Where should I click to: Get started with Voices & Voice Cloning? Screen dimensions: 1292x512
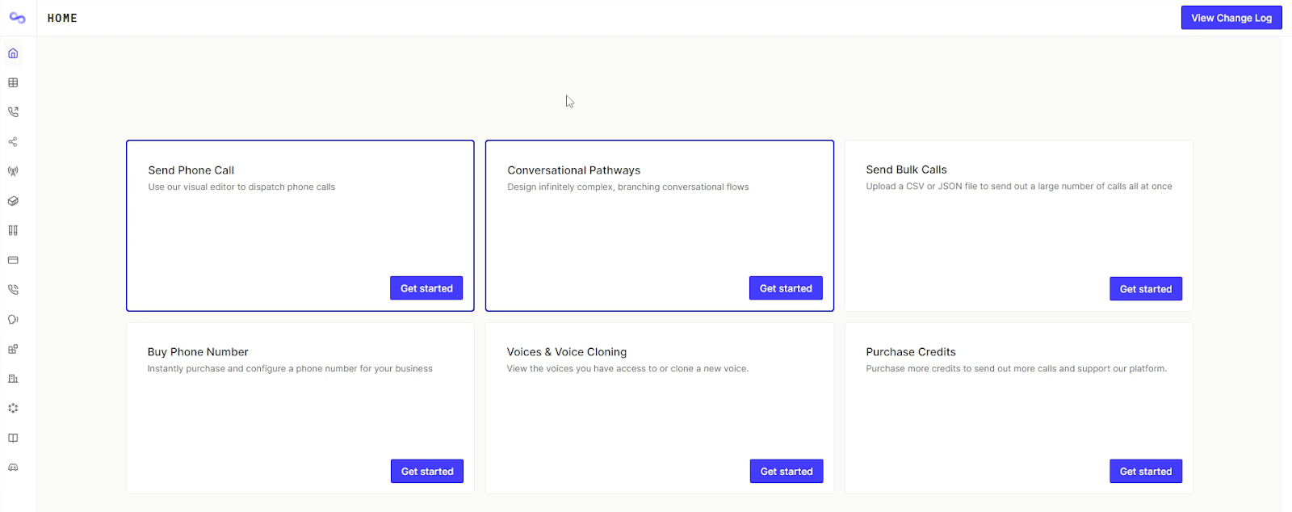coord(787,472)
